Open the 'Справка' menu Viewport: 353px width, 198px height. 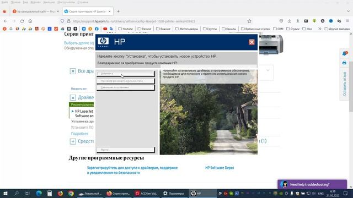(x=83, y=2)
